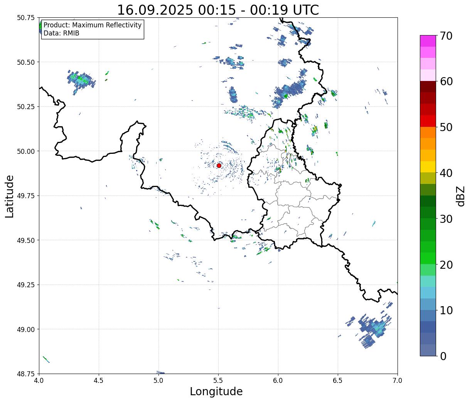Click the bright red swatch just above 50 dBZ
Image resolution: width=470 pixels, height=401 pixels.
428,121
